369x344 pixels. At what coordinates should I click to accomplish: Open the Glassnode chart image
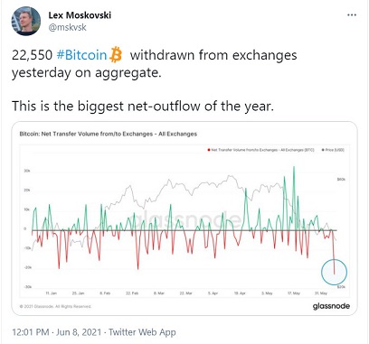[184, 218]
